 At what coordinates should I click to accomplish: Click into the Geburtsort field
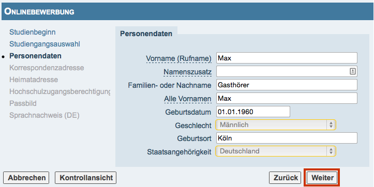coord(287,138)
